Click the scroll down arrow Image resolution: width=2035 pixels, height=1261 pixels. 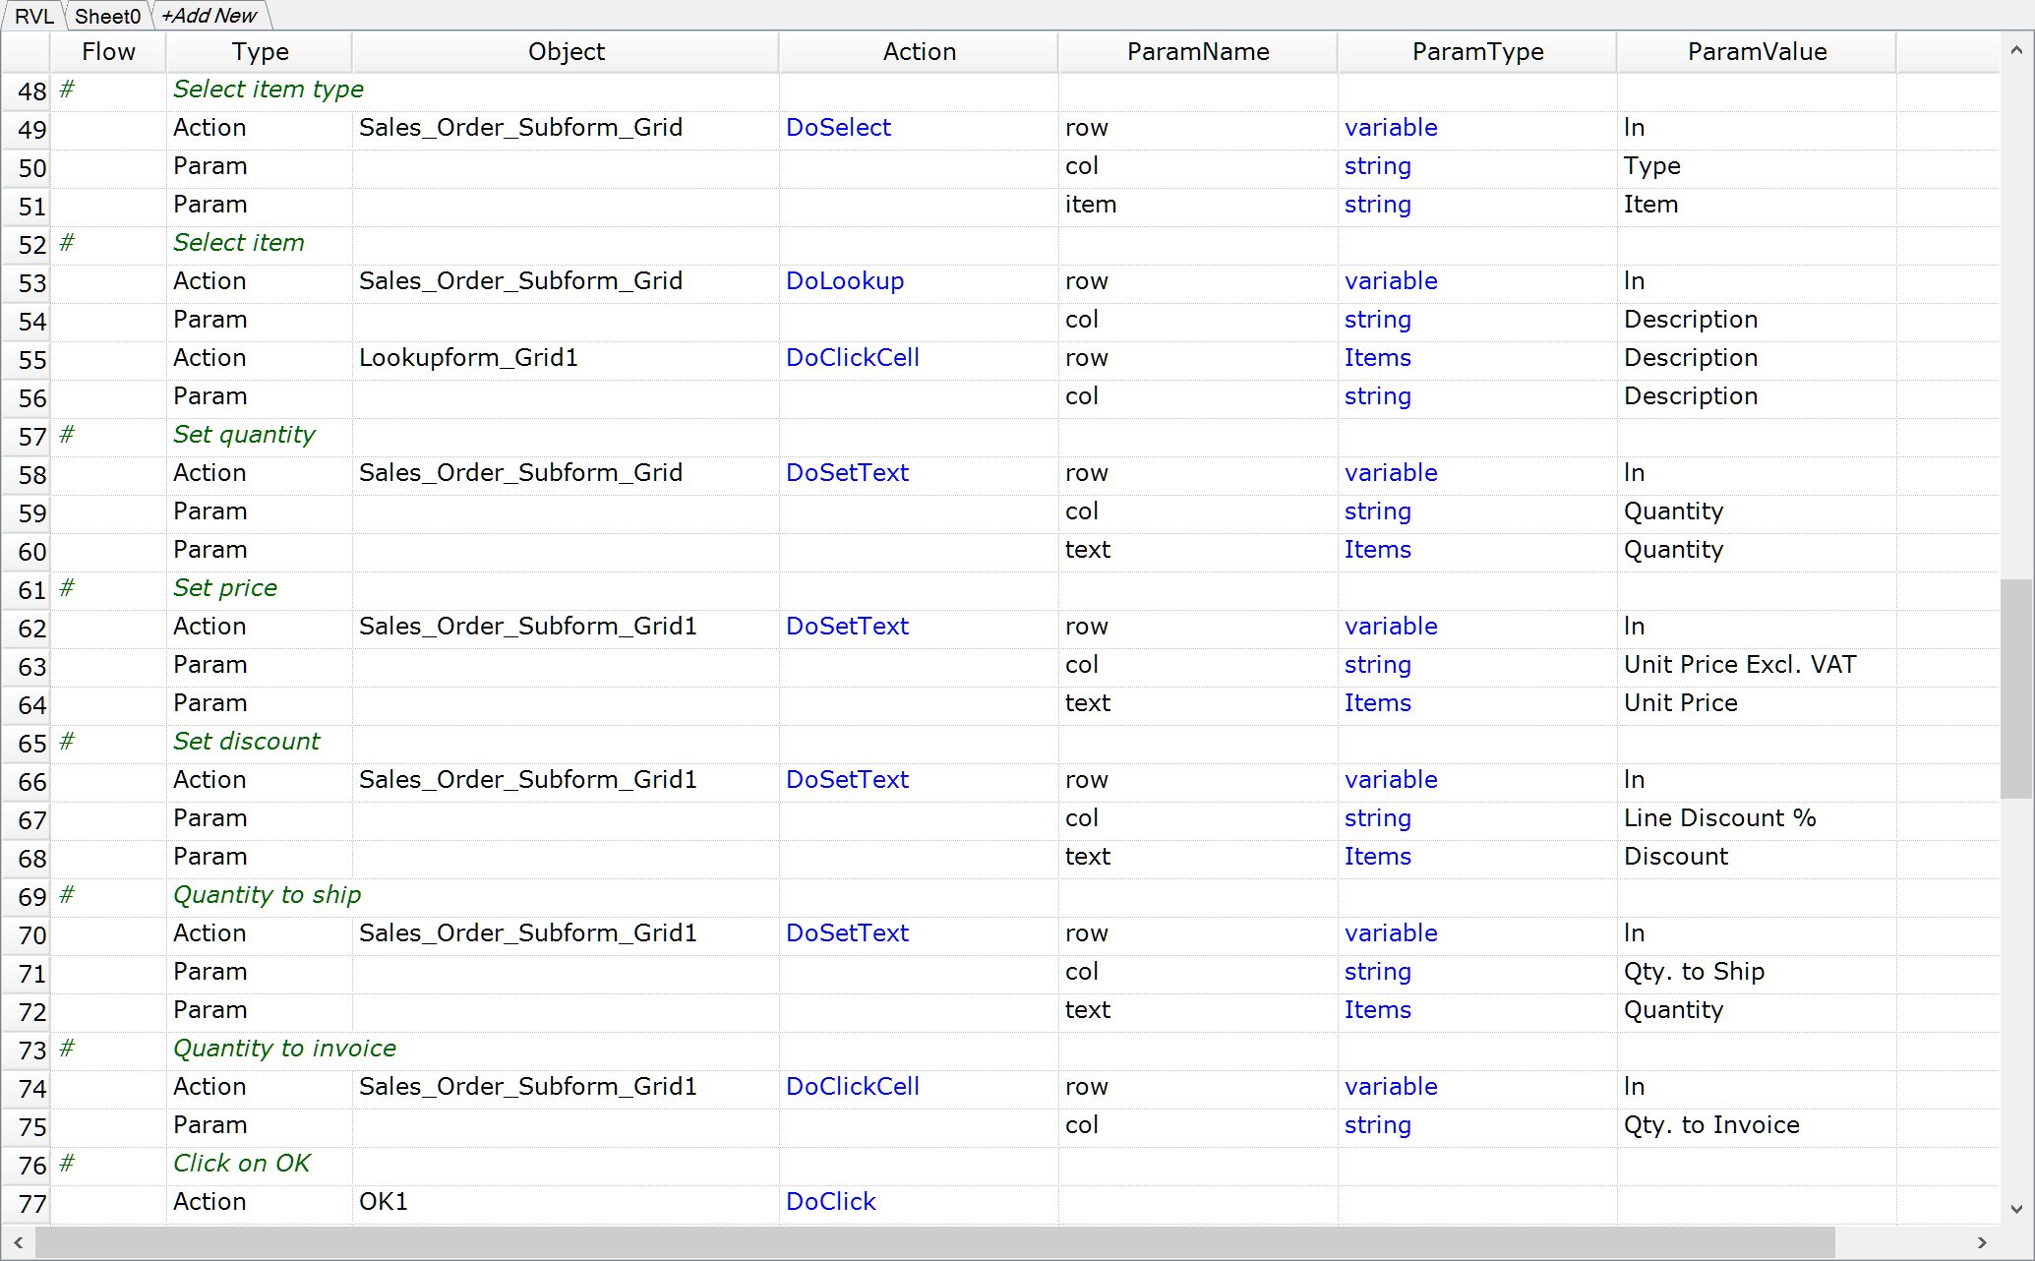tap(2015, 1209)
